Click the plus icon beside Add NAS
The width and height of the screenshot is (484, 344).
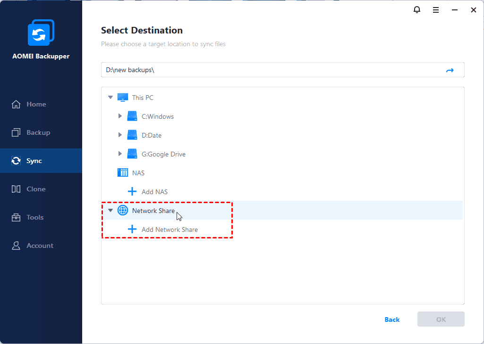click(x=132, y=192)
